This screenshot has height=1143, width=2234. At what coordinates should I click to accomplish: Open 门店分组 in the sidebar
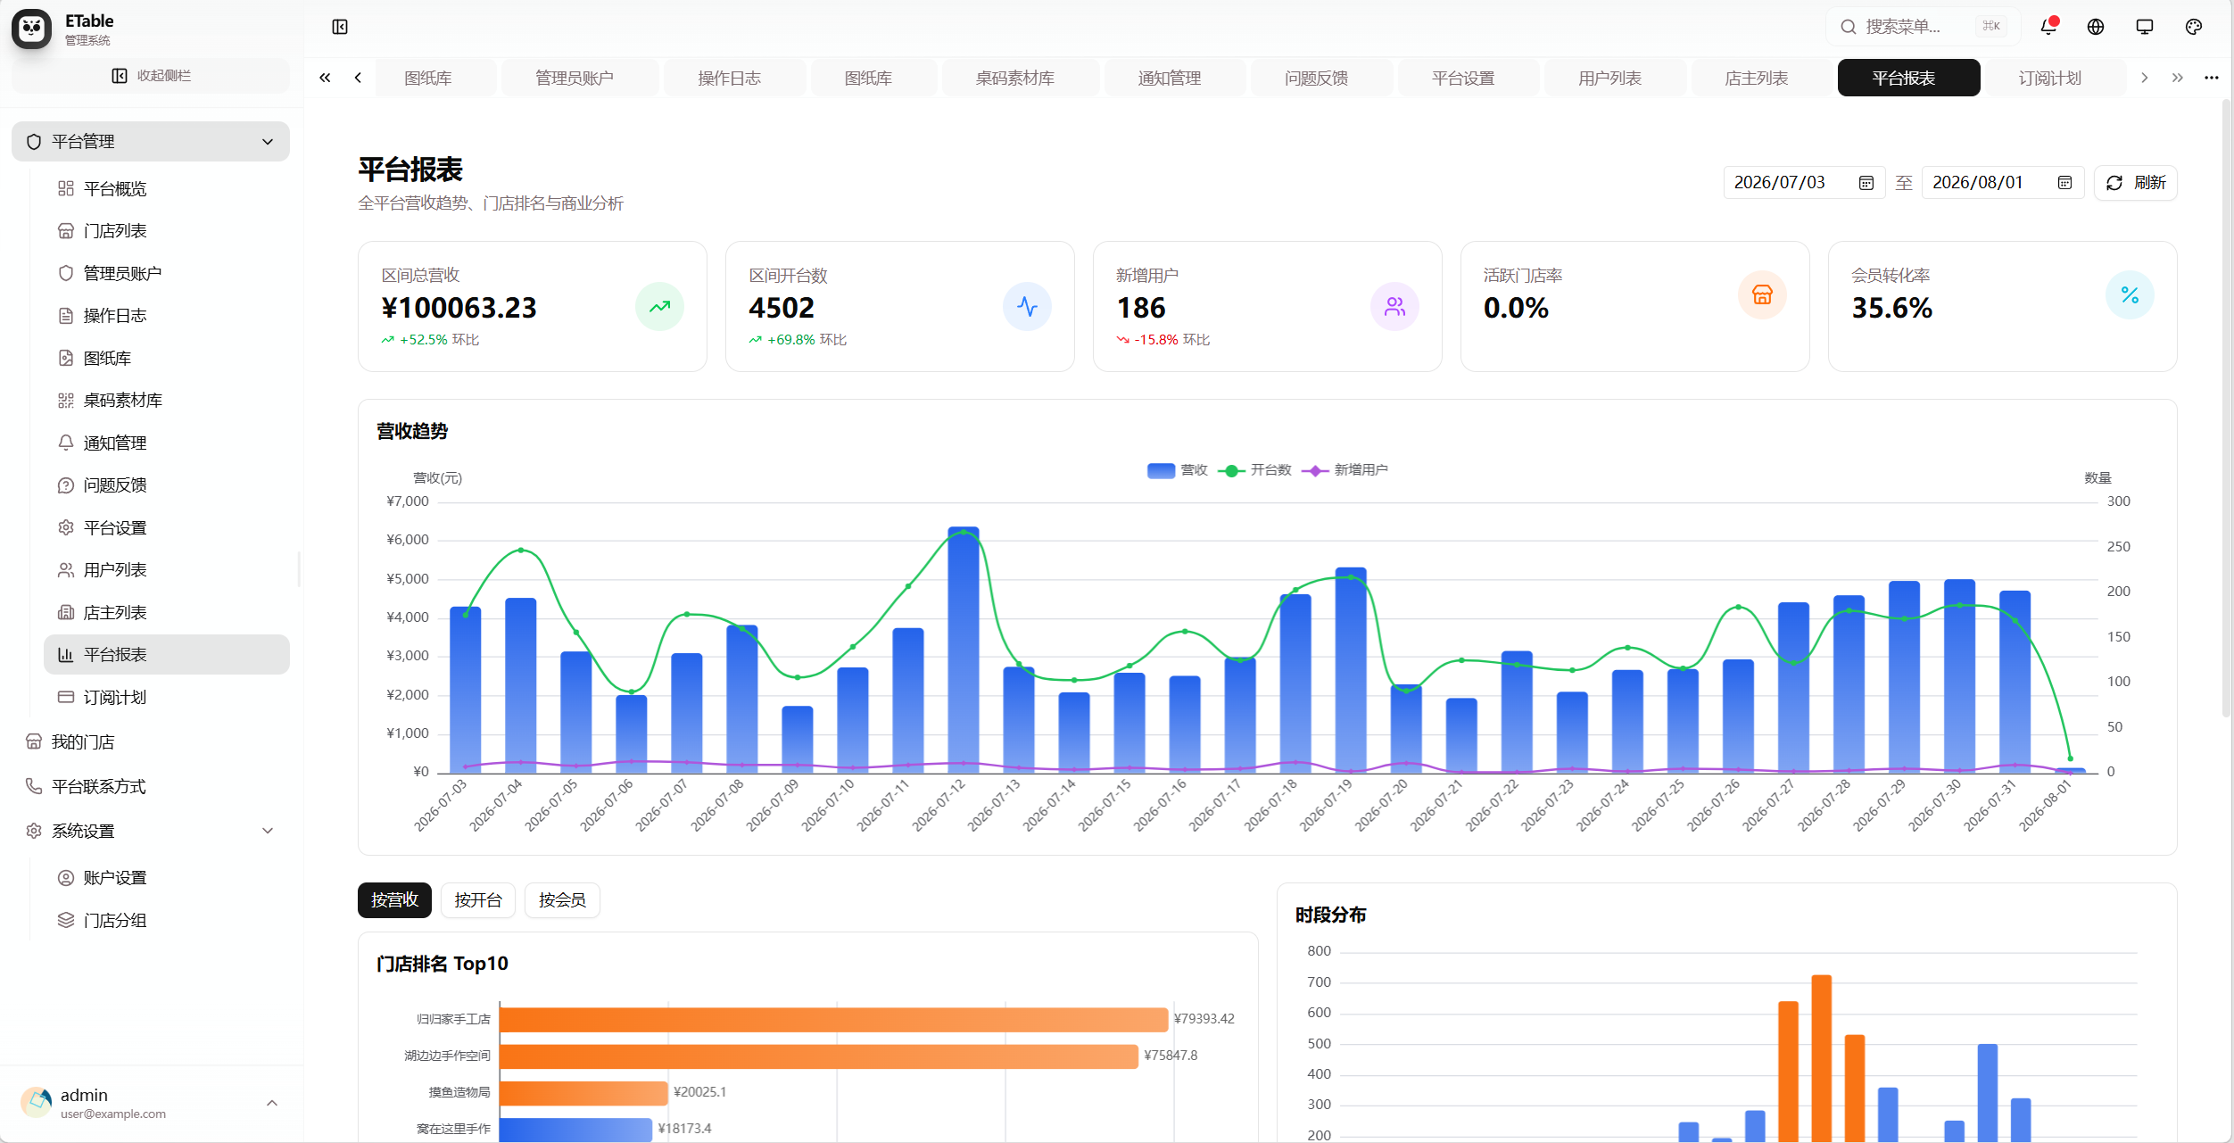(167, 921)
